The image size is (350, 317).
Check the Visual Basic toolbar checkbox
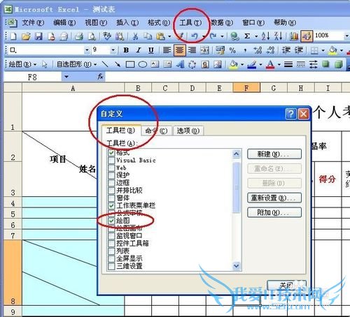pos(111,161)
